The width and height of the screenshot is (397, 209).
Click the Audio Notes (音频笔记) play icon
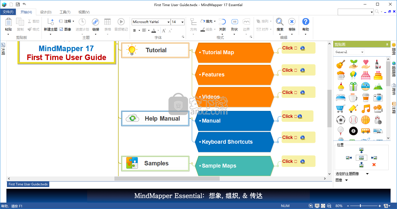point(121,22)
